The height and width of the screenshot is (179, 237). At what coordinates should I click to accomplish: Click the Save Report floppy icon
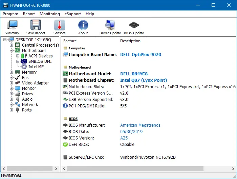(36, 25)
